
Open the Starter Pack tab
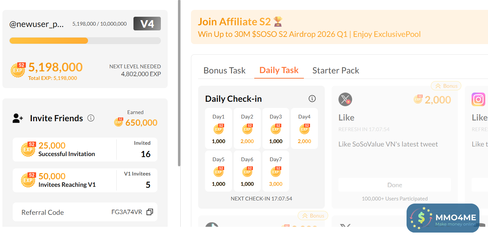point(336,71)
